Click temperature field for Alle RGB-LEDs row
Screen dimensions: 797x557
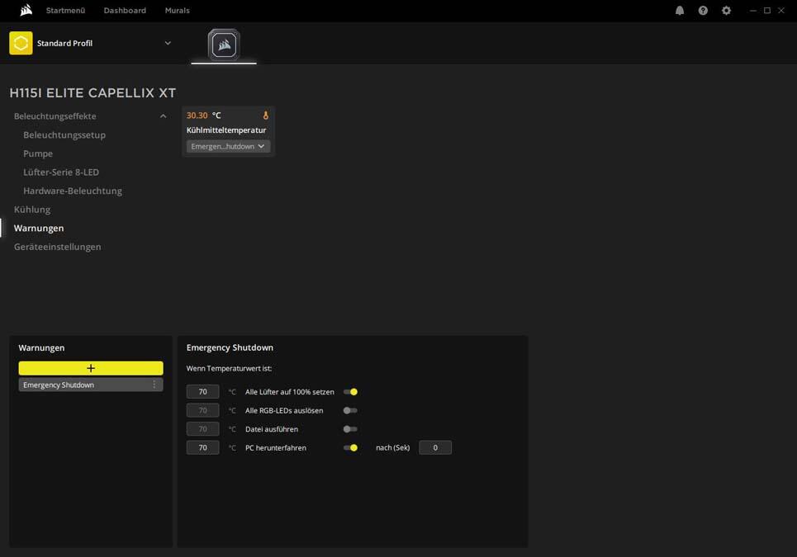coord(203,410)
